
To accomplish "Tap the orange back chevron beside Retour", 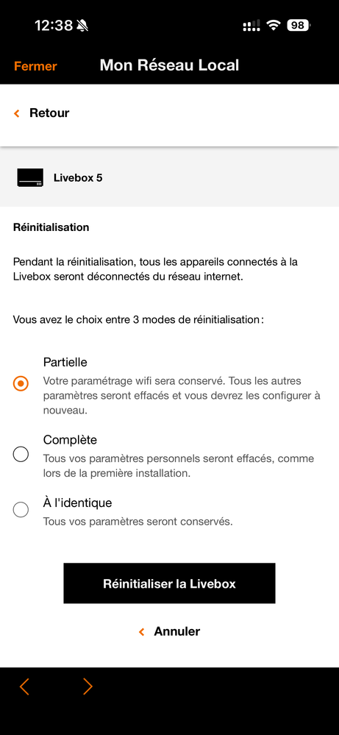I will pyautogui.click(x=17, y=113).
